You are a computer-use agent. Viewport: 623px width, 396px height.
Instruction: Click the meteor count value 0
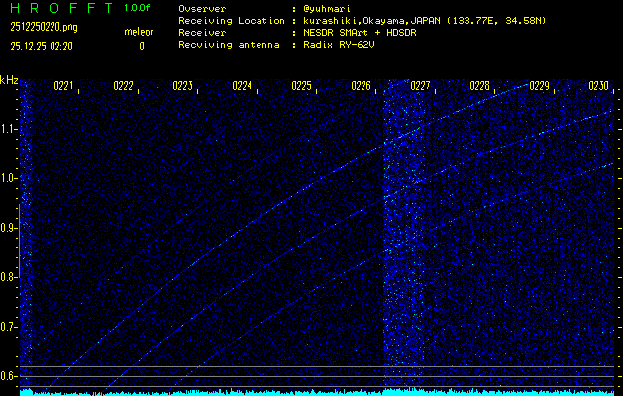pyautogui.click(x=141, y=46)
